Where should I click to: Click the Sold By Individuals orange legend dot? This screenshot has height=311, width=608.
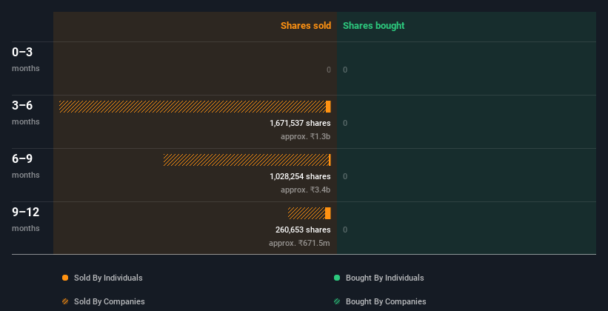(65, 278)
